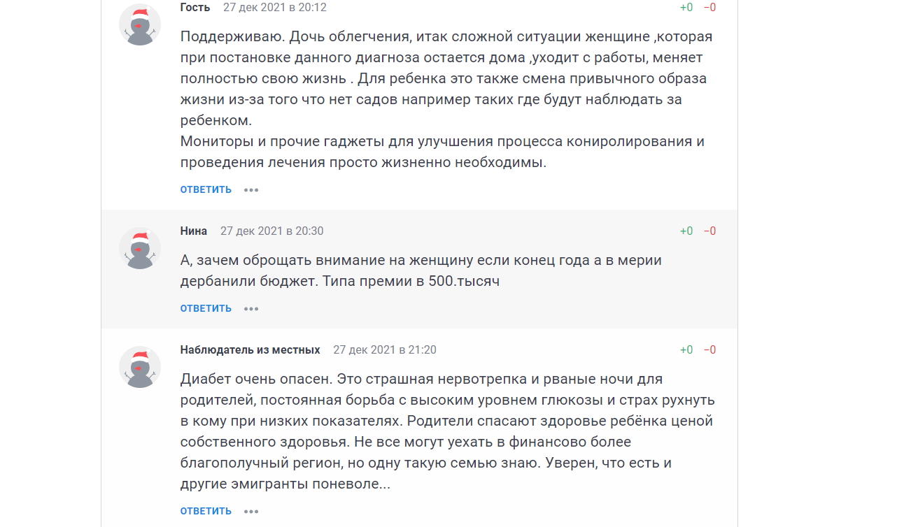
Task: Reply to Гость via ОТВЕТИТЬ
Action: point(206,189)
